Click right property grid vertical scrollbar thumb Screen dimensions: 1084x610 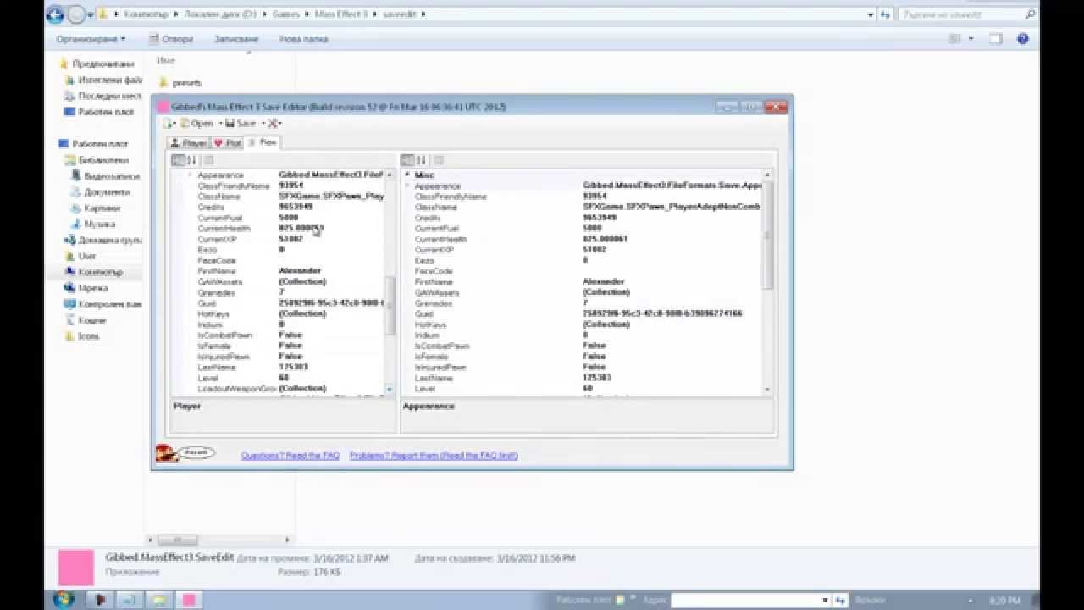[768, 236]
